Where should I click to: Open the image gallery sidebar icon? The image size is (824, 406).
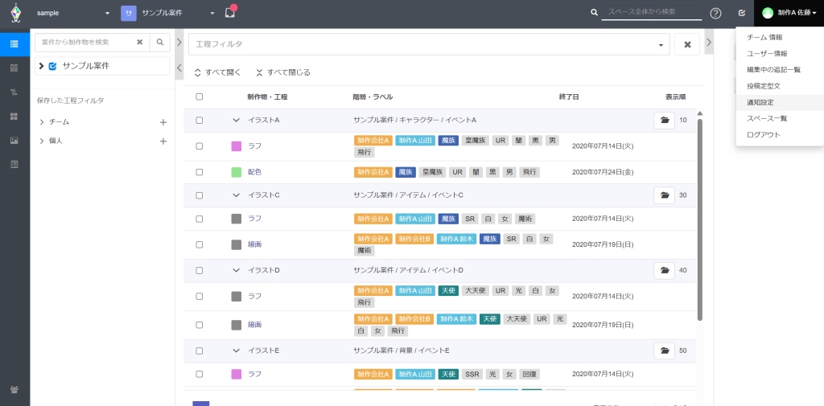point(14,141)
